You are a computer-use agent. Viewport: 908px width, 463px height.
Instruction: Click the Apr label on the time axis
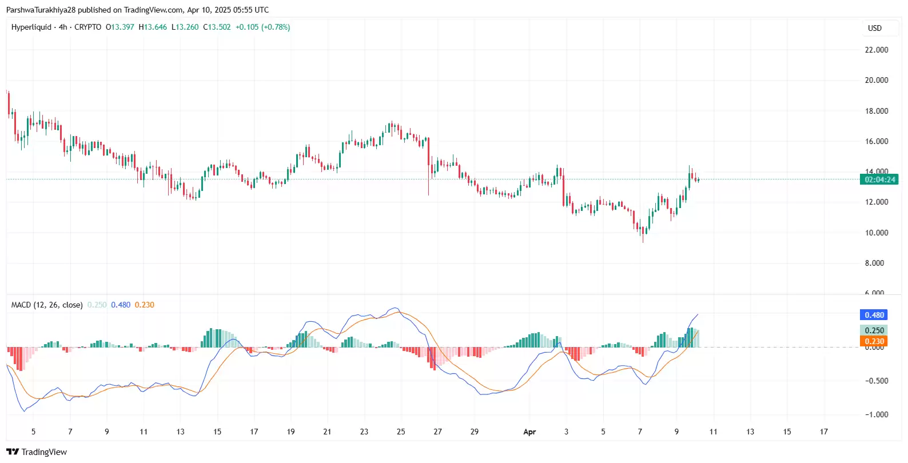[x=529, y=432]
